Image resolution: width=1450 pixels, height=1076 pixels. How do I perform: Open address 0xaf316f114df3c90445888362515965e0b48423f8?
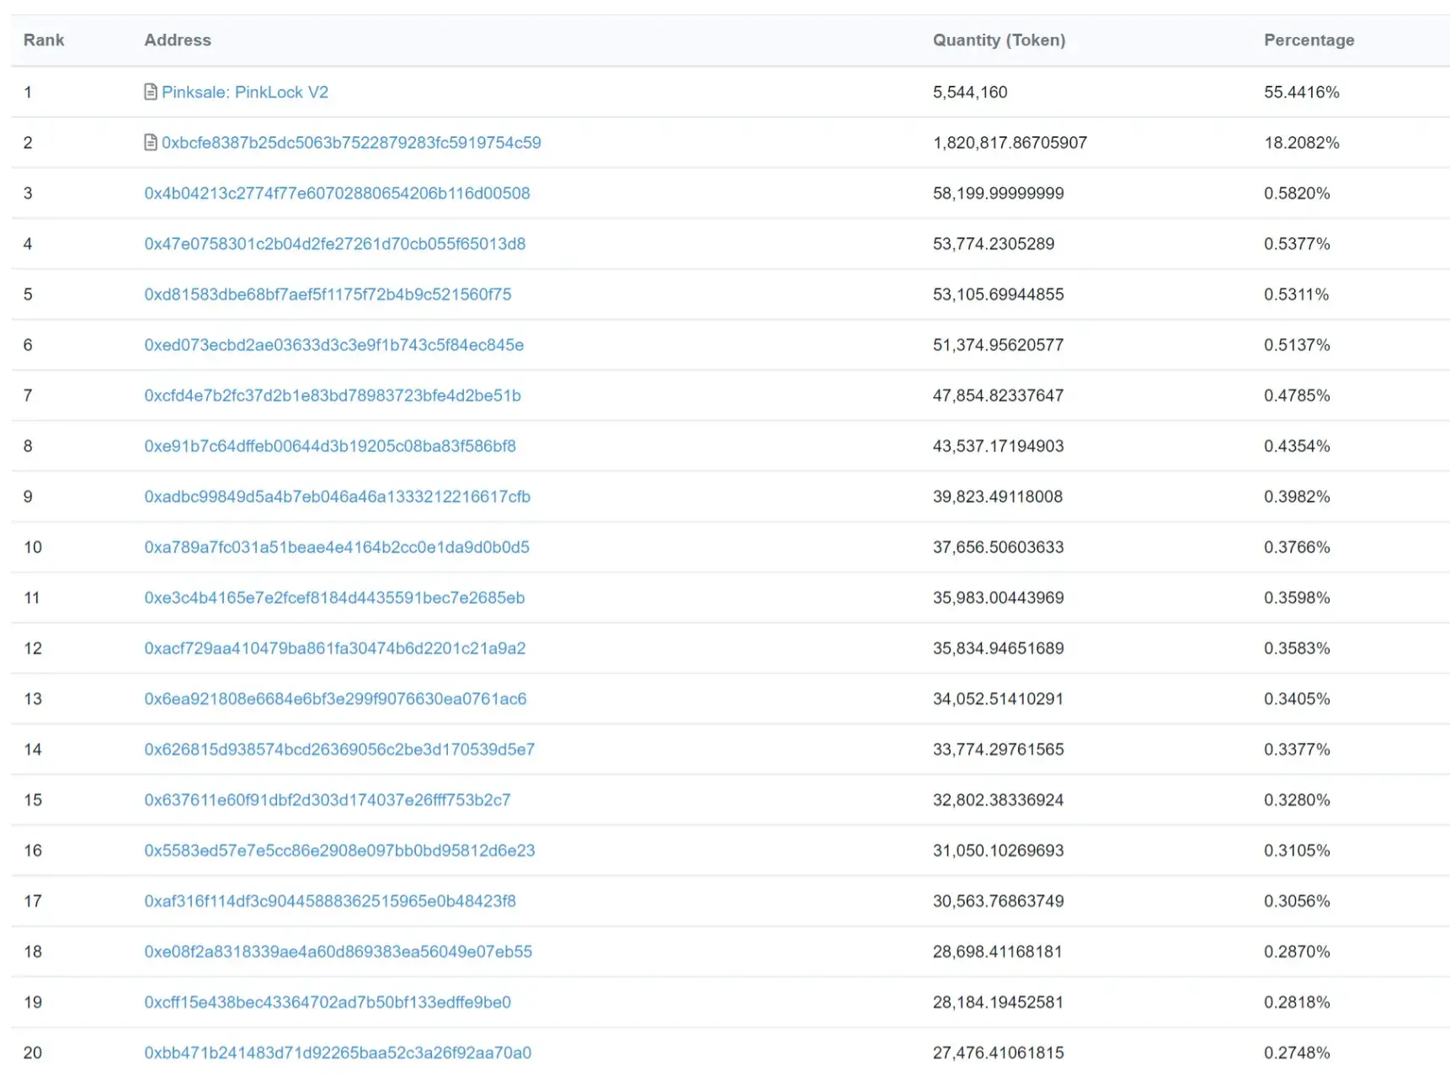330,899
